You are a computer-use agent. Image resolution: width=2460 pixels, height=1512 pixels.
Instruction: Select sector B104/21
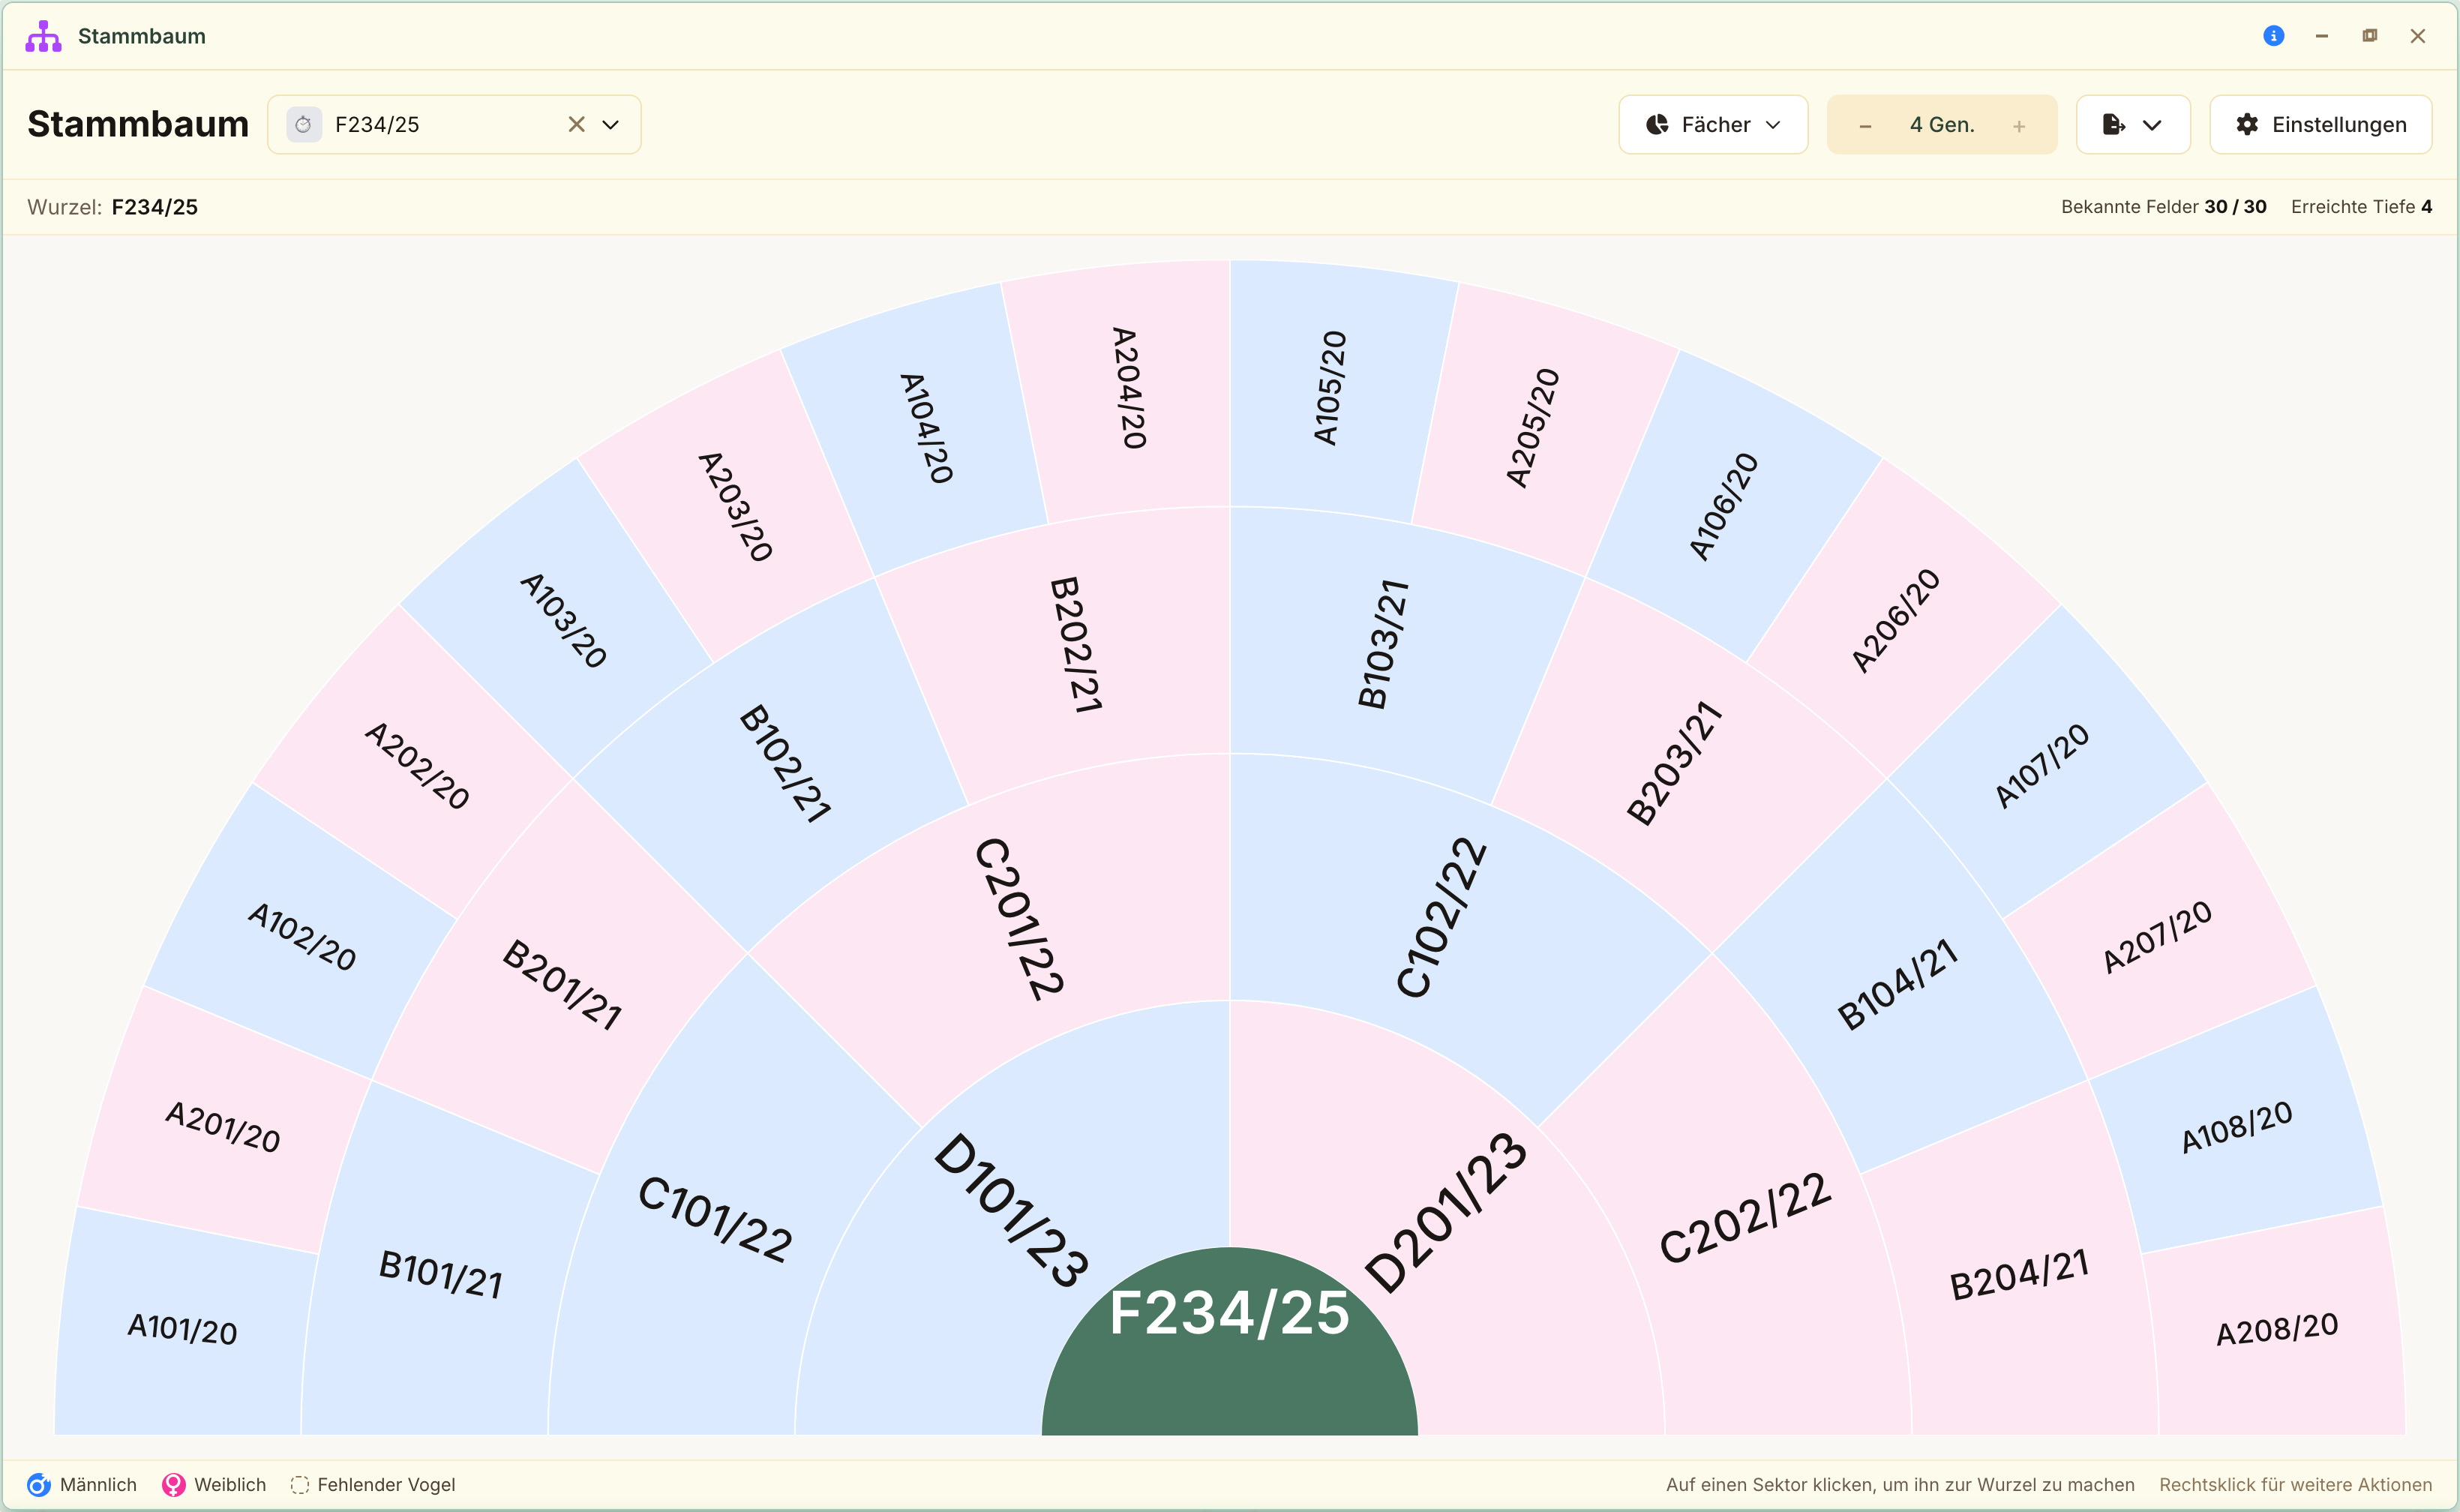(x=1897, y=983)
